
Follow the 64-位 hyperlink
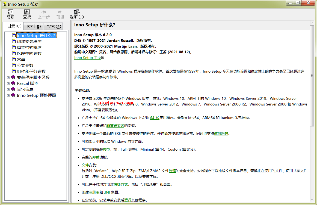[x=155, y=118]
